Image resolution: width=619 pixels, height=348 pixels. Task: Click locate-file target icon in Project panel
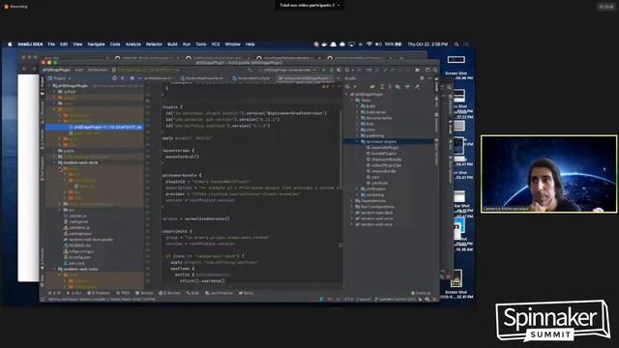[114, 78]
